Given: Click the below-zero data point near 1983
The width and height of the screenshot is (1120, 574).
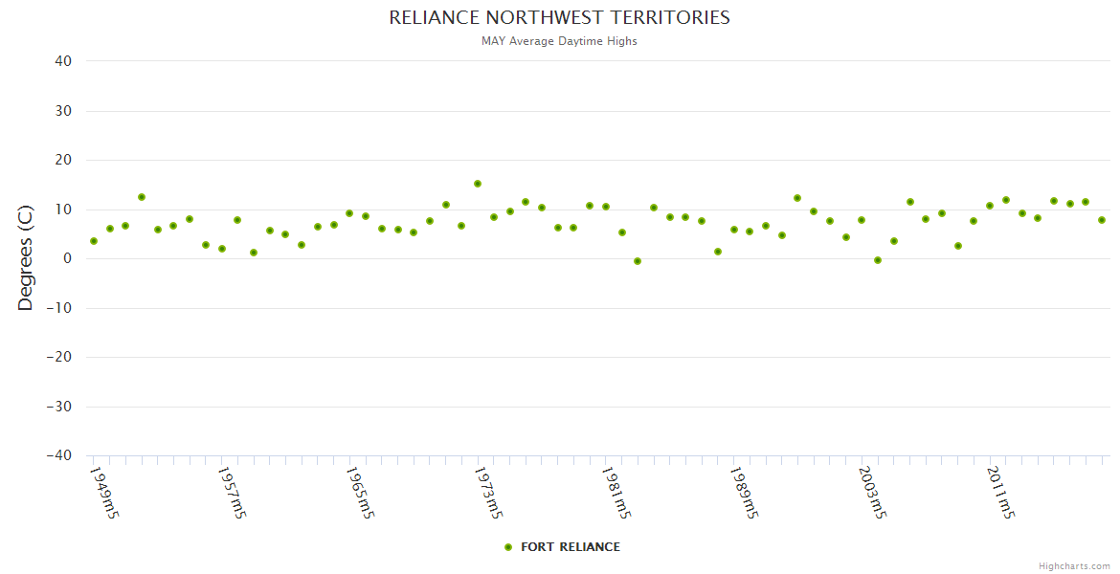Looking at the screenshot, I should point(638,261).
